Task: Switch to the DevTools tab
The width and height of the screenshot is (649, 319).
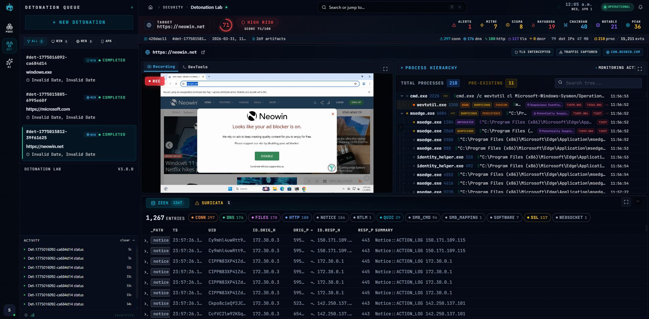Action: (x=195, y=67)
